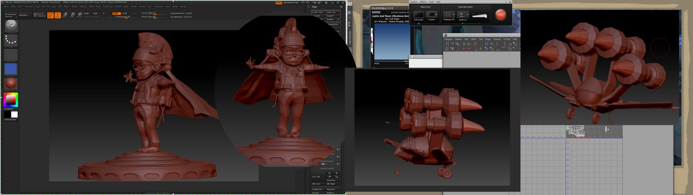Open the Projection Master button in ZBrush
Screen dimensions: 693x195
pos(11,15)
